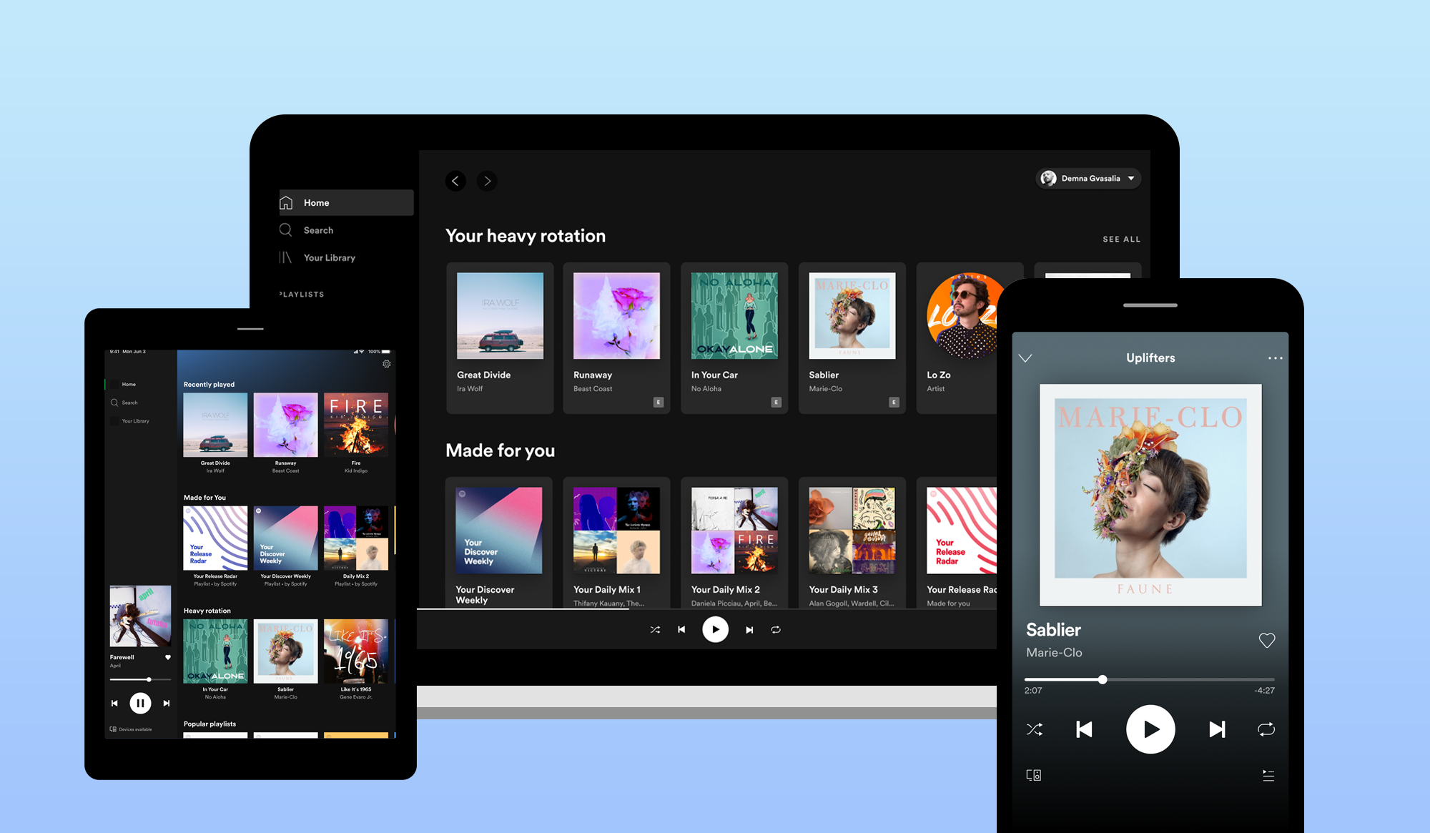Click the Devices Available icon on the phone

(1034, 774)
